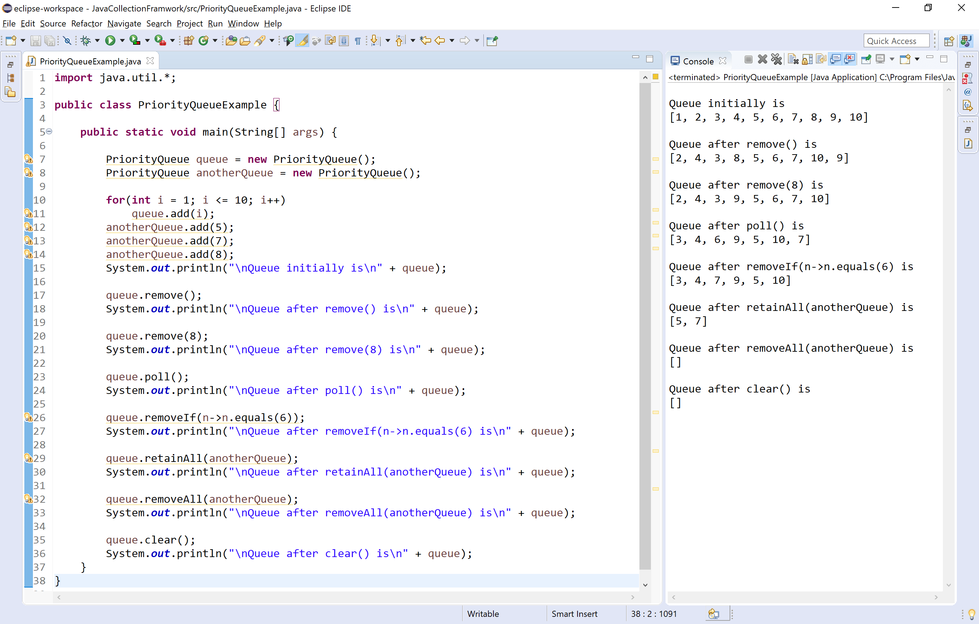The height and width of the screenshot is (624, 979).
Task: Maximize the Console view
Action: (944, 59)
